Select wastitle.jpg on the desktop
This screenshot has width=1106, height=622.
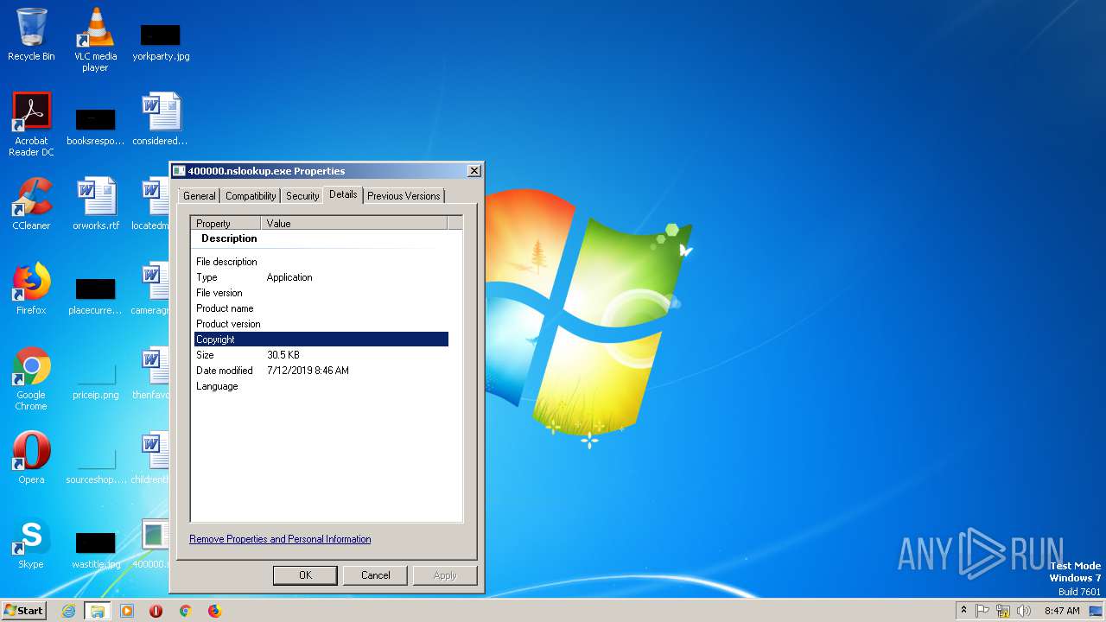[x=95, y=549]
